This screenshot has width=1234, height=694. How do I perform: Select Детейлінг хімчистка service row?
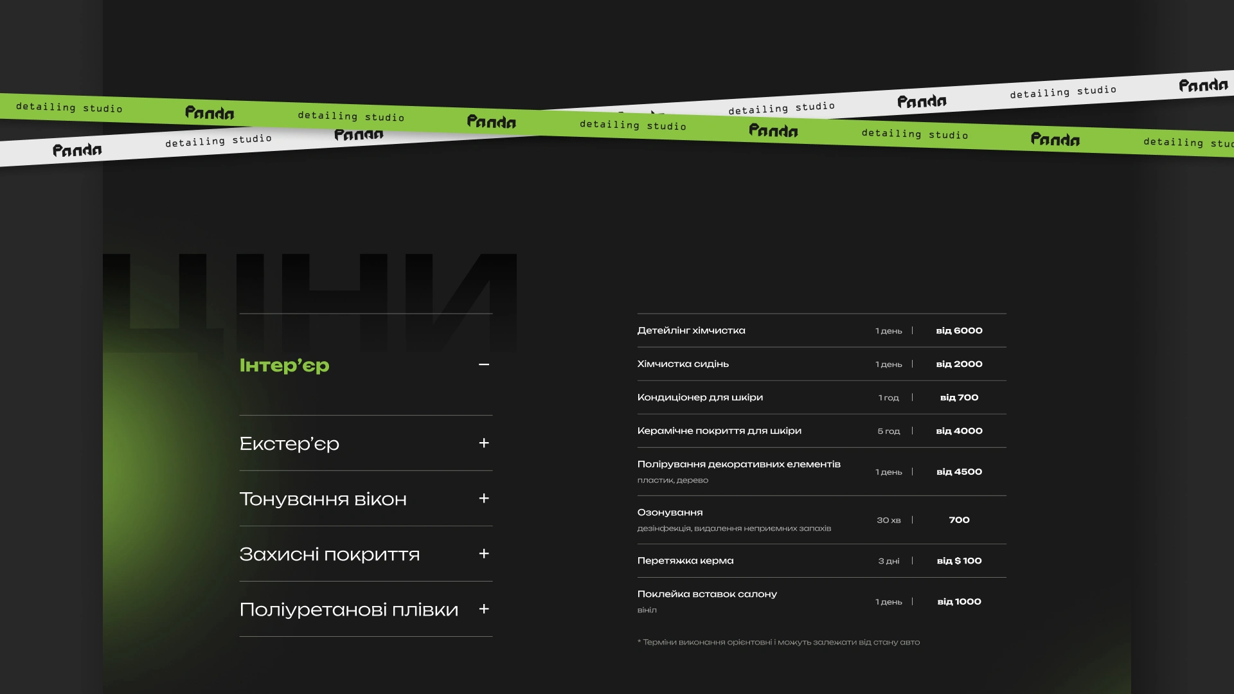click(x=691, y=331)
